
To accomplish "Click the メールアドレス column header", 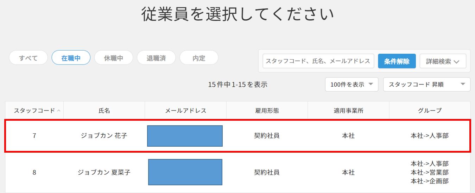I will [x=185, y=111].
